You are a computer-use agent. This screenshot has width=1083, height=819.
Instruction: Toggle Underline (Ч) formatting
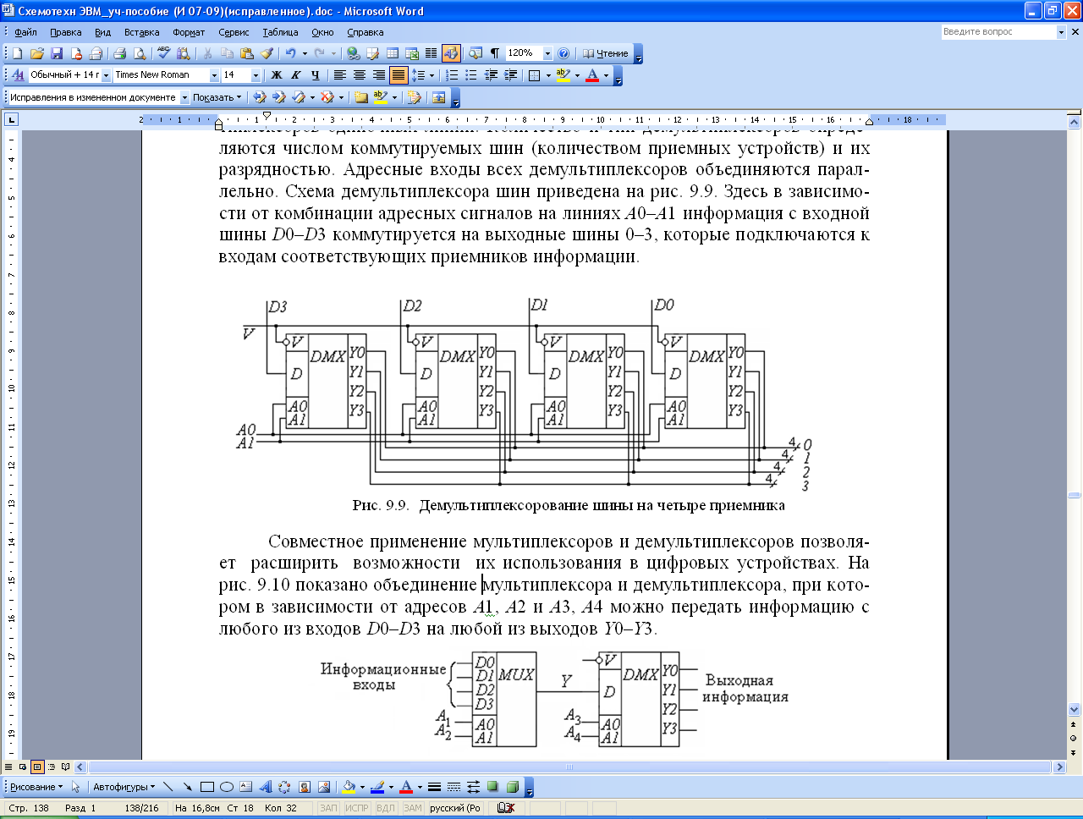[x=316, y=75]
